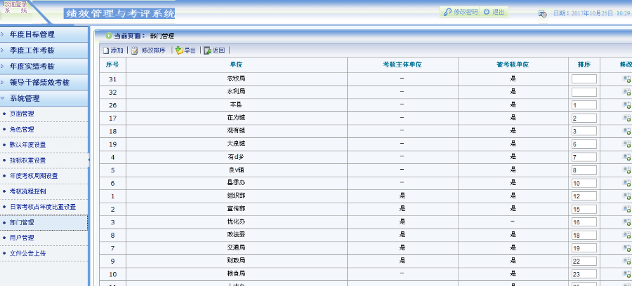Viewport: 632px width, 286px height.
Task: Expand the 年度实绩考核 menu section
Action: (x=44, y=67)
